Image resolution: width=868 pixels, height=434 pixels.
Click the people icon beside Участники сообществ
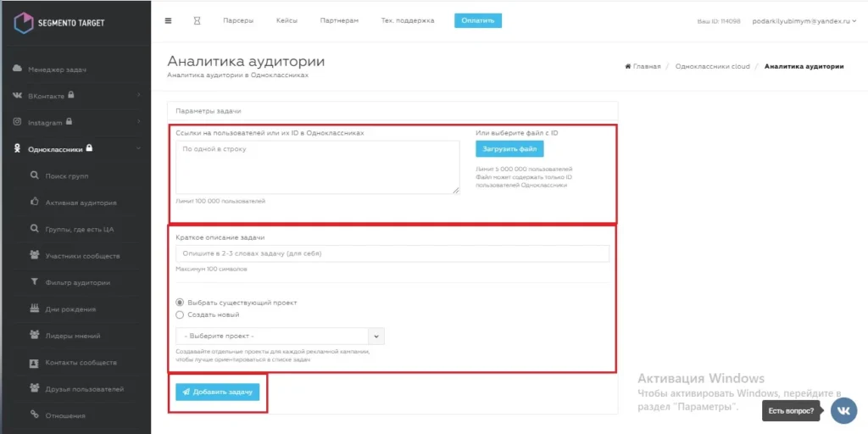point(34,255)
